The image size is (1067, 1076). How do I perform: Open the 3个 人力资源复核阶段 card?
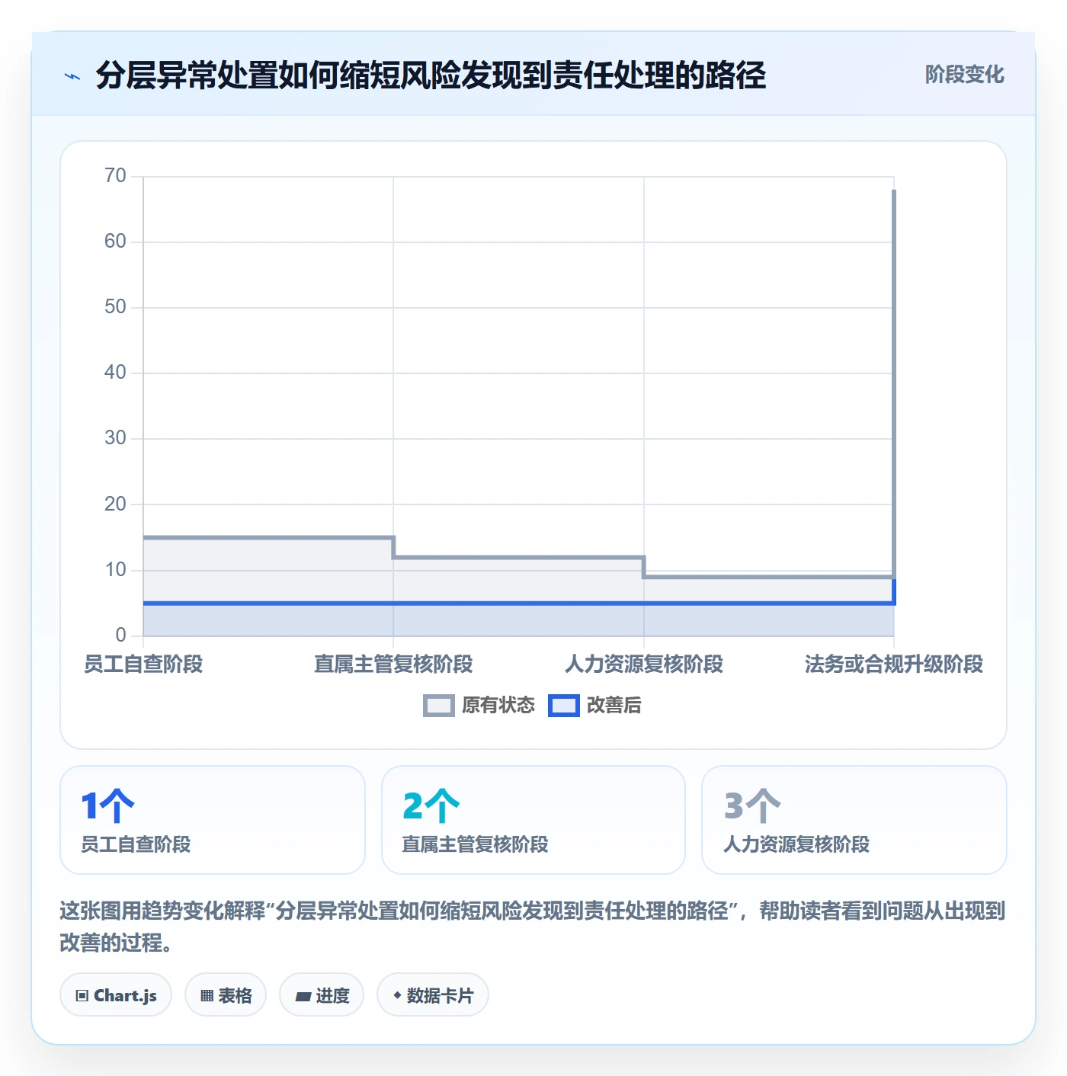pyautogui.click(x=854, y=820)
